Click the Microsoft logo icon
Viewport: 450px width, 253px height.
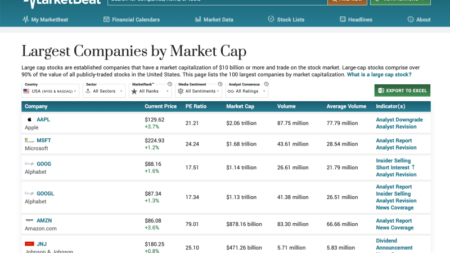[x=29, y=141]
